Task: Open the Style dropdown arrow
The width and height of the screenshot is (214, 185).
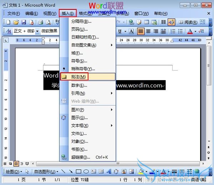Action: [x=37, y=31]
